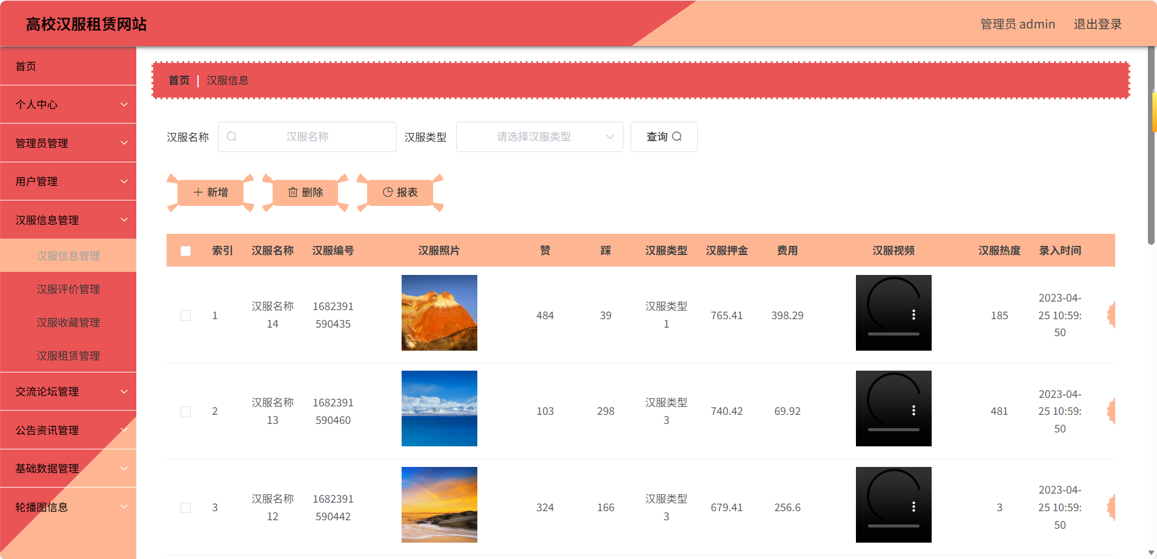The width and height of the screenshot is (1157, 559).
Task: Open the blue lake photo in row 2
Action: 439,408
